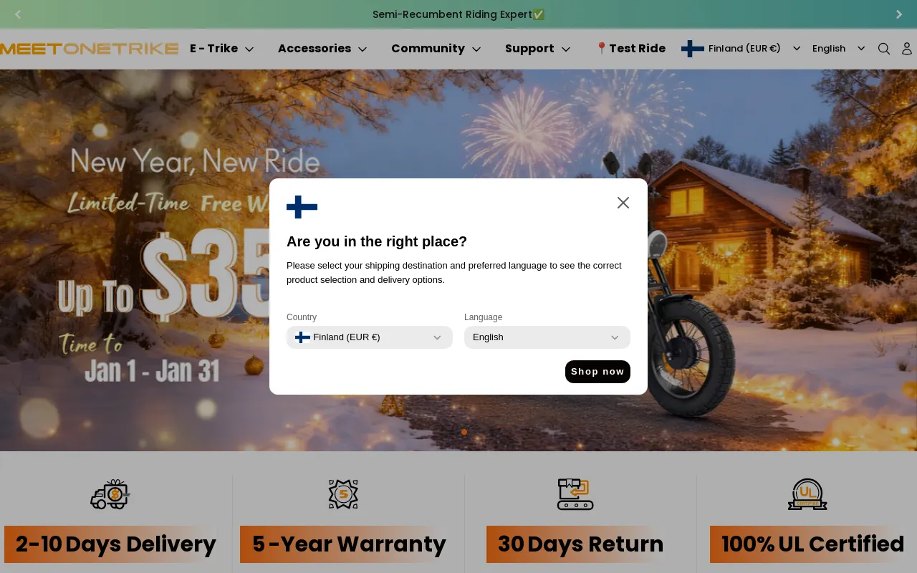Open the Accessories menu

pyautogui.click(x=322, y=49)
